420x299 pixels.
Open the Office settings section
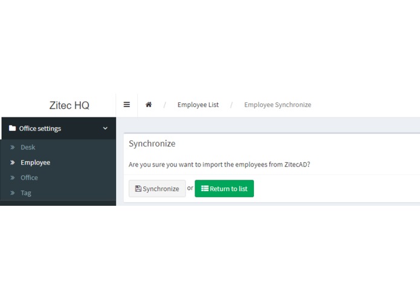click(x=59, y=128)
